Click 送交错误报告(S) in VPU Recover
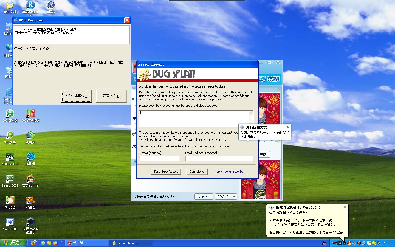Viewport: 395px width, 247px height. tap(76, 96)
